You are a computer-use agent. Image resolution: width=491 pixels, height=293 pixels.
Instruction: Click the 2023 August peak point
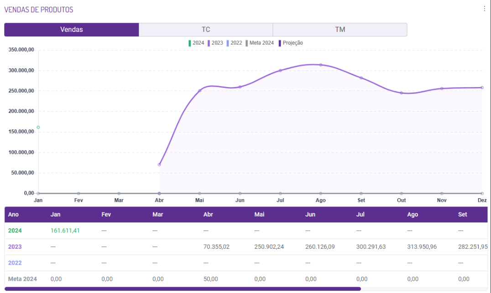pos(321,65)
